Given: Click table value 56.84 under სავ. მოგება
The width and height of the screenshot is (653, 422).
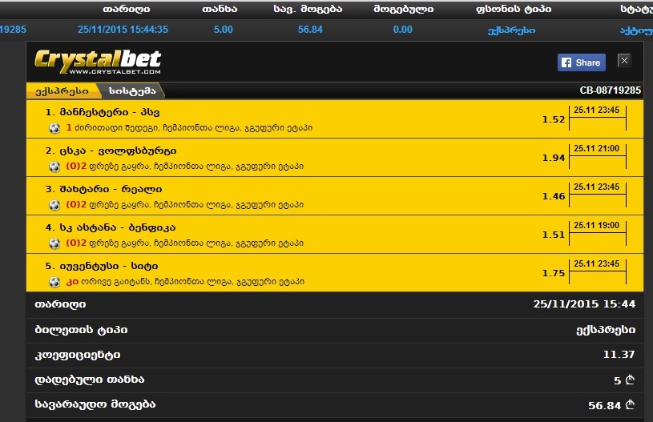Looking at the screenshot, I should pyautogui.click(x=310, y=30).
